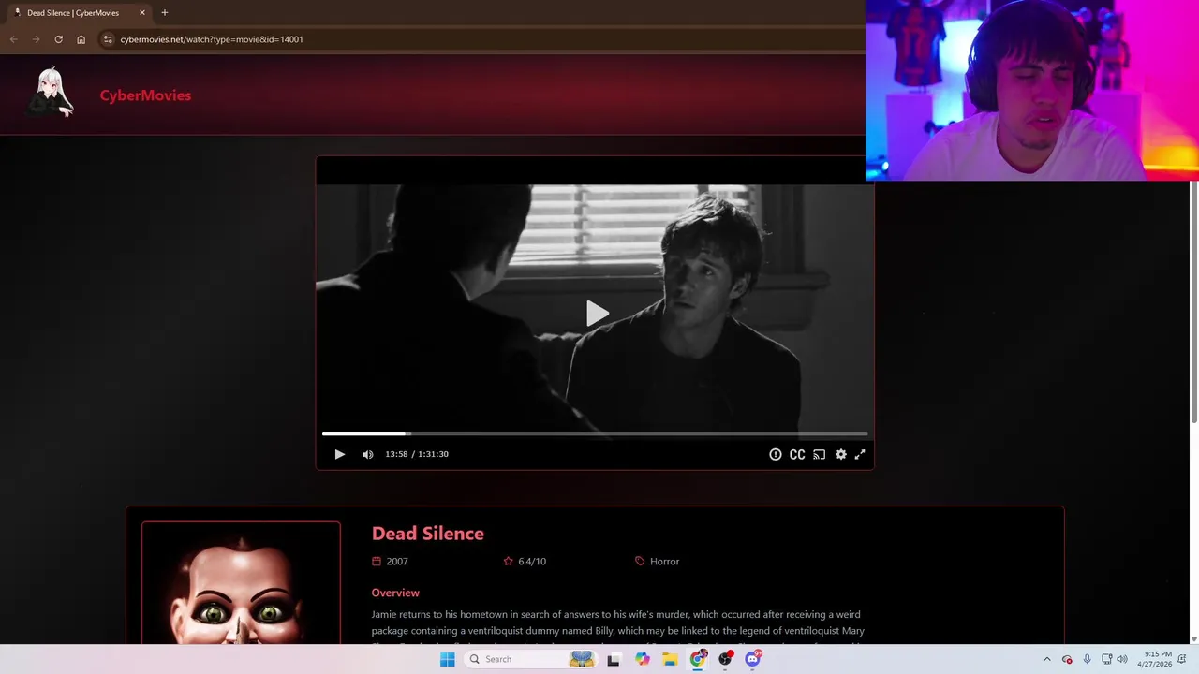
Task: Toggle closed captions CC button
Action: [797, 454]
